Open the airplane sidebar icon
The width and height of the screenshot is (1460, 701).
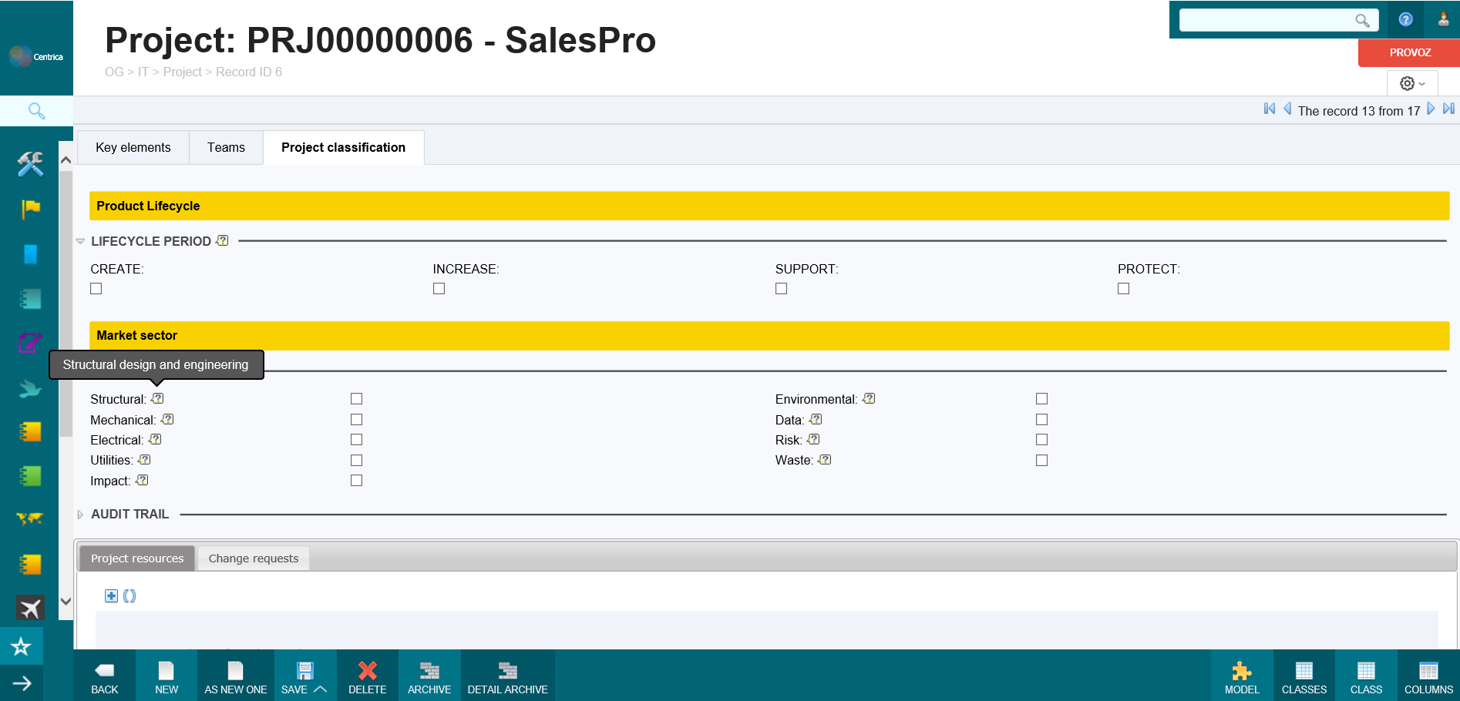[x=30, y=609]
